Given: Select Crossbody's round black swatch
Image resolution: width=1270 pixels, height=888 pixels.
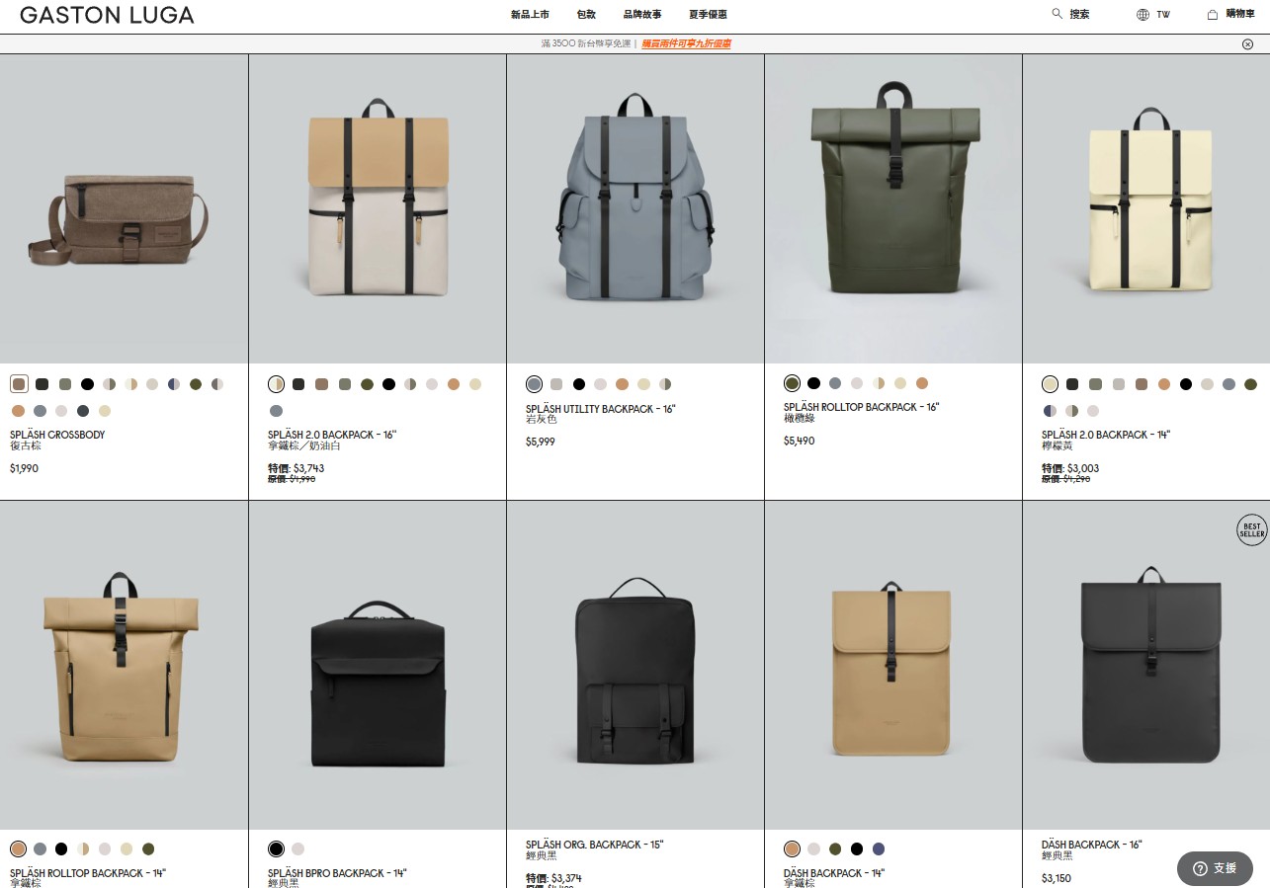Looking at the screenshot, I should [x=87, y=384].
